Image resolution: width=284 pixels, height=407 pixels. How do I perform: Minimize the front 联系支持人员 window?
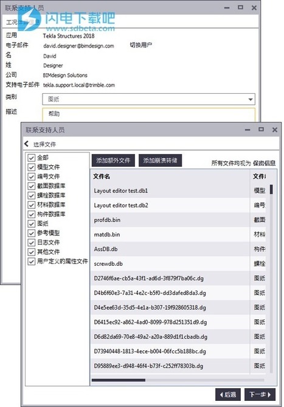248,130
